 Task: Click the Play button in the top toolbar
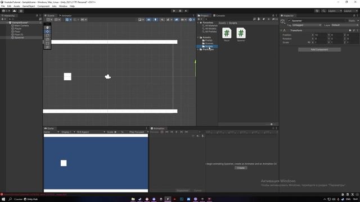click(x=174, y=11)
